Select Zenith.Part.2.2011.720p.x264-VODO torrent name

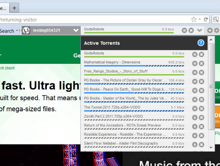[114, 116]
